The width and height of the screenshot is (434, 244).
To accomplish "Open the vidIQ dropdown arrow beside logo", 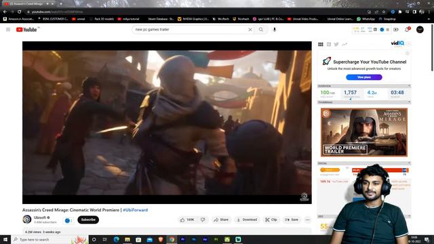I will (x=408, y=43).
